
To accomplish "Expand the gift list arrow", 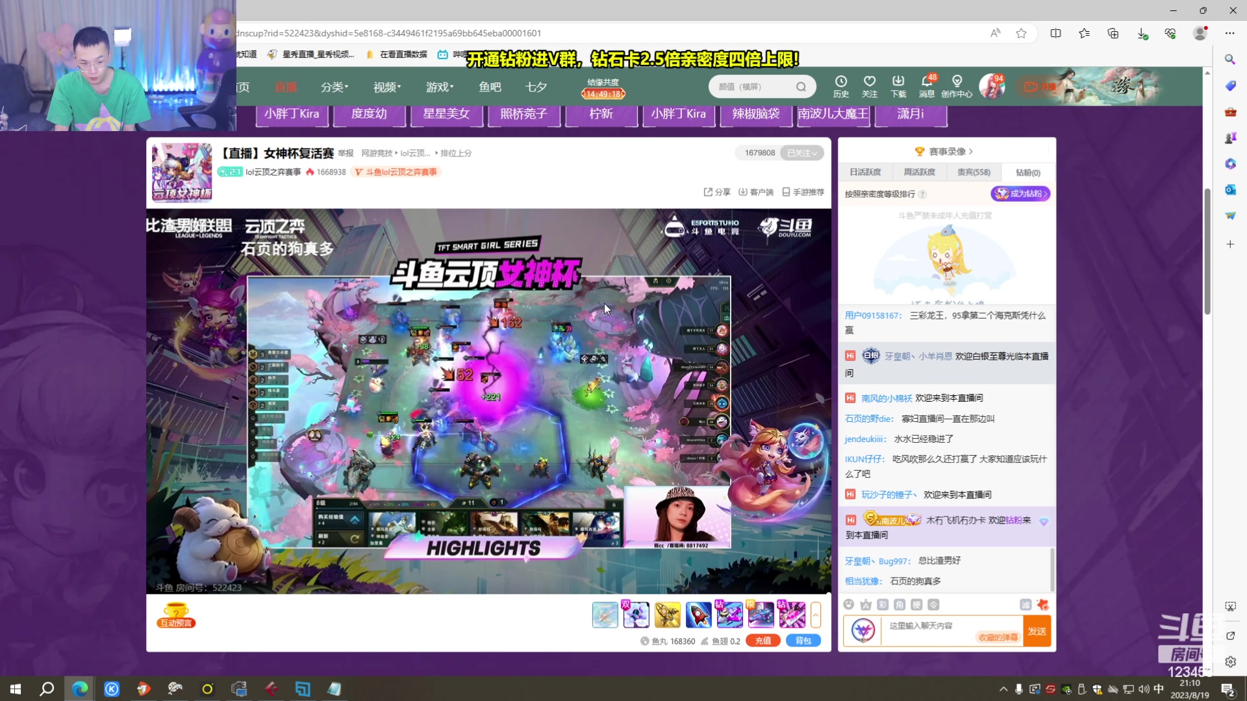I will click(x=816, y=615).
